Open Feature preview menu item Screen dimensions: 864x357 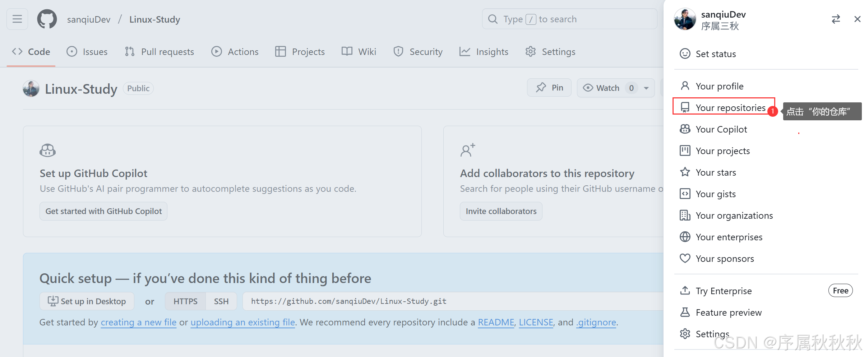(766, 312)
